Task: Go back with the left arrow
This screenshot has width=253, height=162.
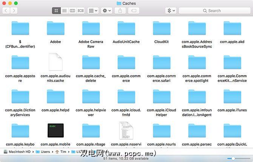Action: 6,11
